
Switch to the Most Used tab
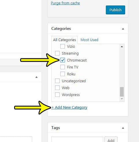89,40
